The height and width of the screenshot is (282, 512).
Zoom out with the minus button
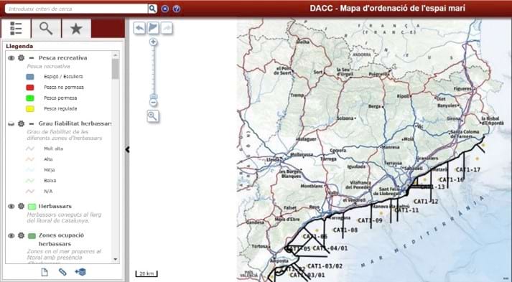[x=153, y=103]
